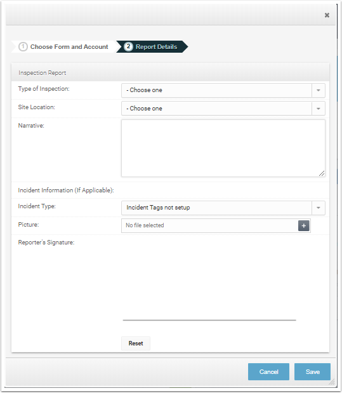Screen dimensions: 342x393
Task: Open the Site Location dropdown arrow
Action: [318, 109]
